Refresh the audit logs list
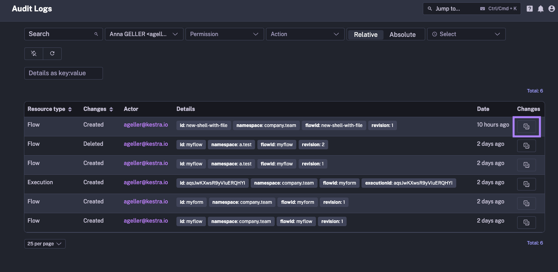 [52, 53]
